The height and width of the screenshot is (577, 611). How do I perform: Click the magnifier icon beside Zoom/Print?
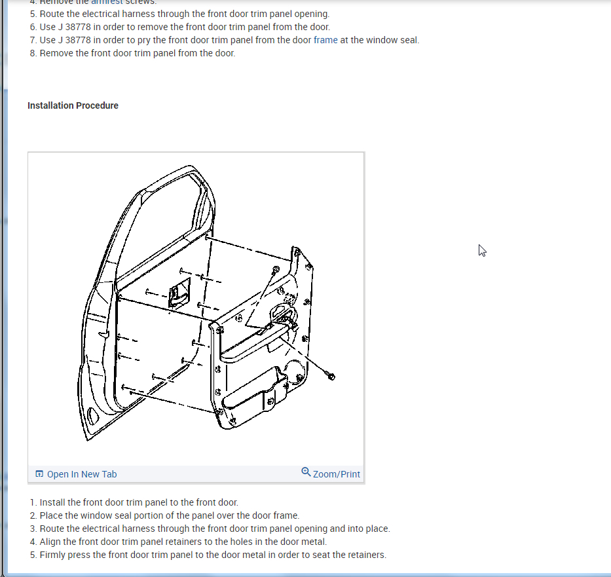306,472
